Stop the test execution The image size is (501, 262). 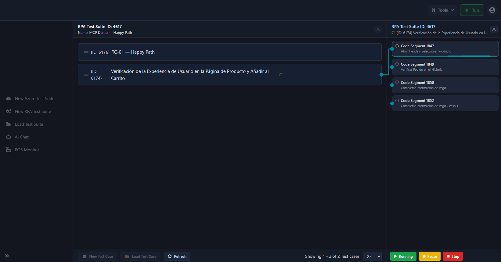tap(453, 257)
